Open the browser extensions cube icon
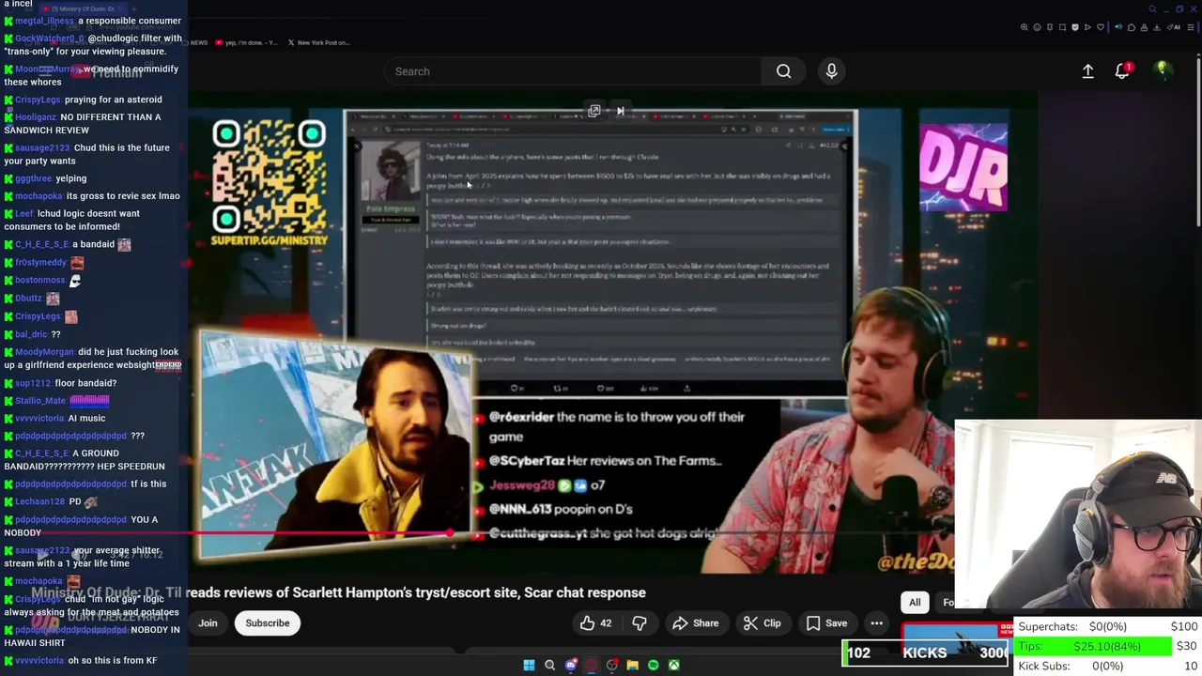Image resolution: width=1202 pixels, height=676 pixels. 1132,27
